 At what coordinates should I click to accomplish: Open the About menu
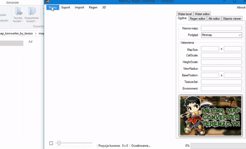click(241, 7)
